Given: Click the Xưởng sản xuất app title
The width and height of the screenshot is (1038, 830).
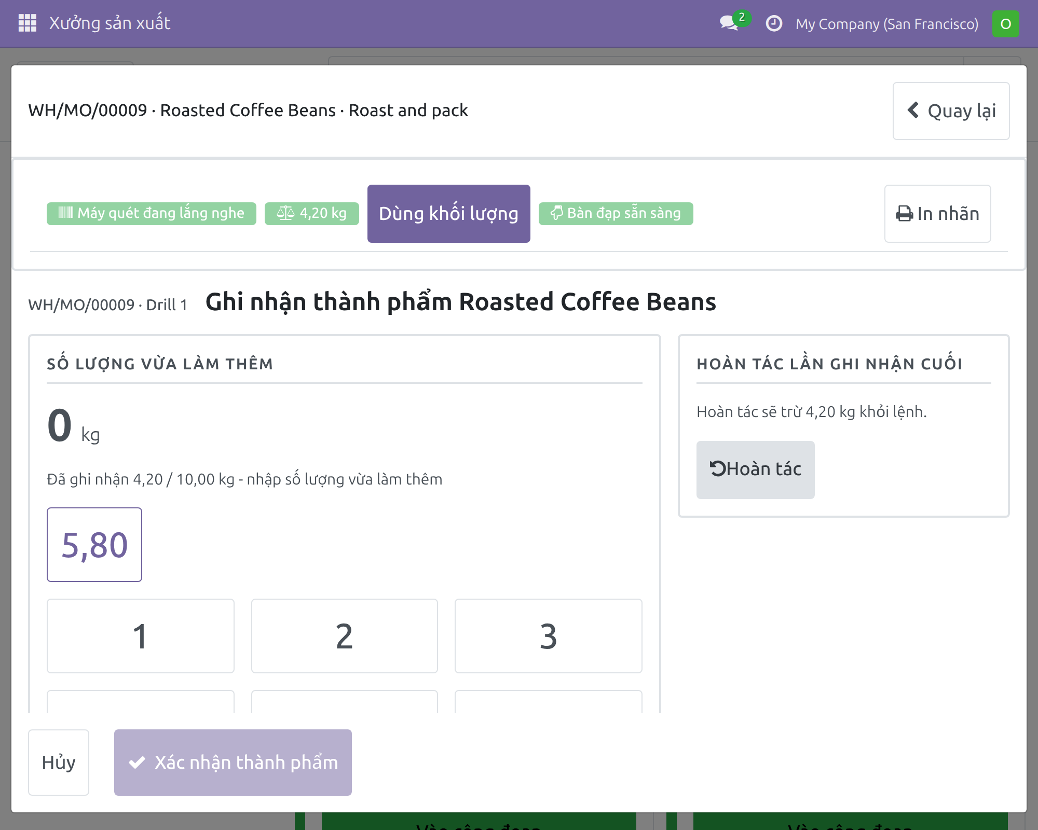Looking at the screenshot, I should tap(110, 23).
